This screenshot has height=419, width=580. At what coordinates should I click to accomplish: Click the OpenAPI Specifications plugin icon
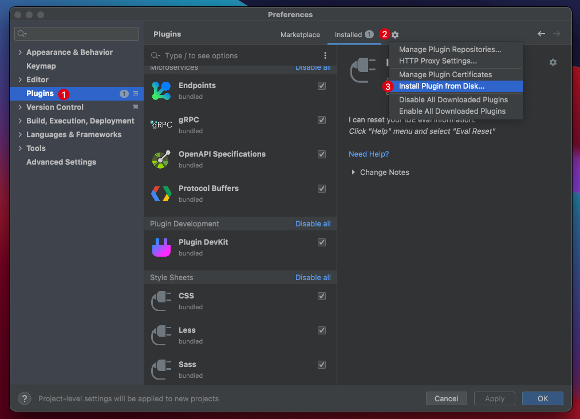(161, 159)
